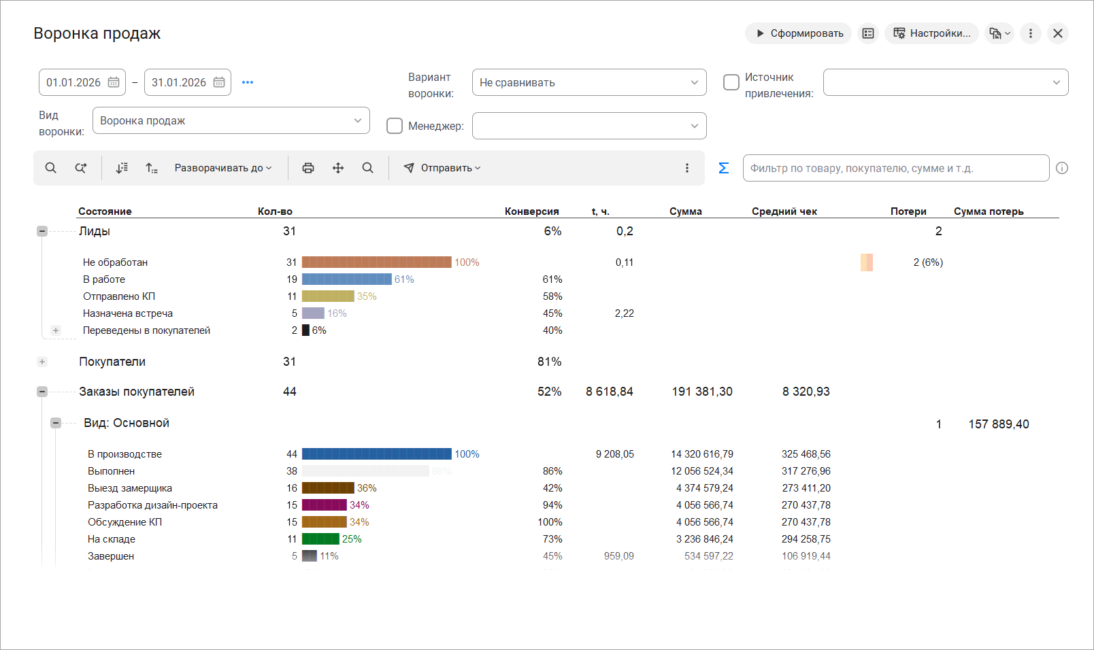Click the sort descending icon

(122, 168)
